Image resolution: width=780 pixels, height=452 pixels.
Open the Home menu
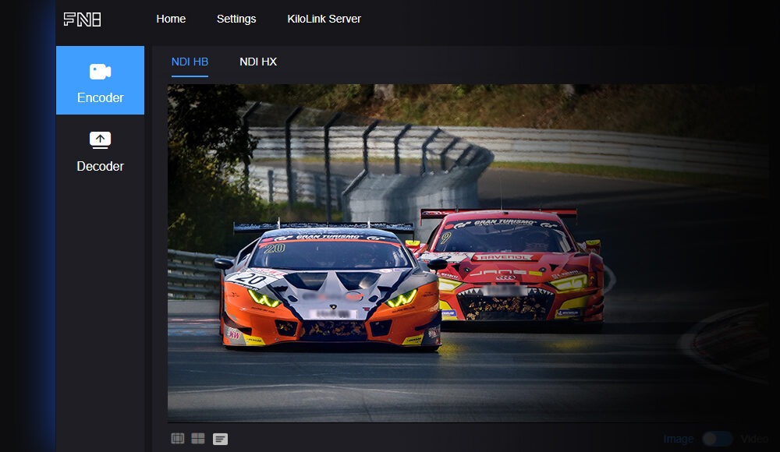(171, 19)
